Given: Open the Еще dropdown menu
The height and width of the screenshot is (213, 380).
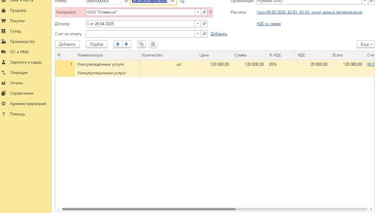Looking at the screenshot, I should click(x=366, y=44).
